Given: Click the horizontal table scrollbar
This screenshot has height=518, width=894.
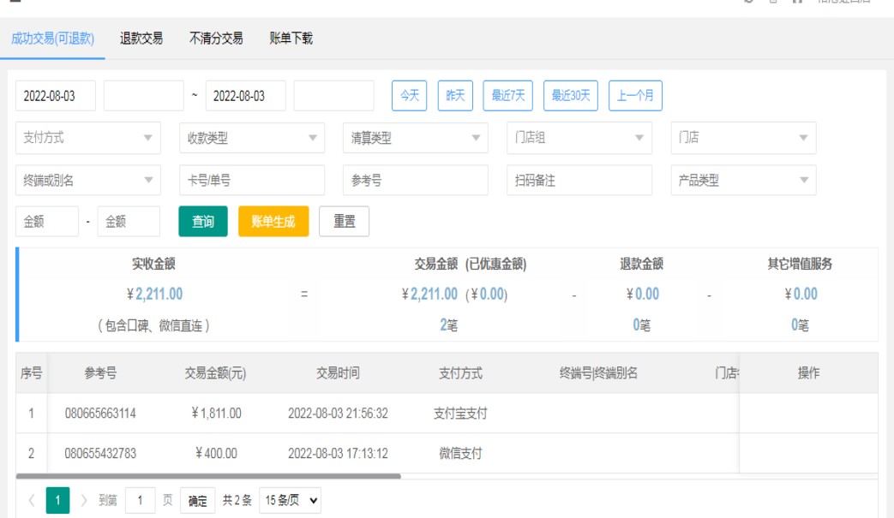Looking at the screenshot, I should (208, 476).
